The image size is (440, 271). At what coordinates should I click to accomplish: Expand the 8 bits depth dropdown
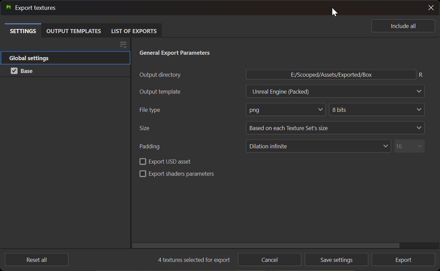click(x=377, y=110)
